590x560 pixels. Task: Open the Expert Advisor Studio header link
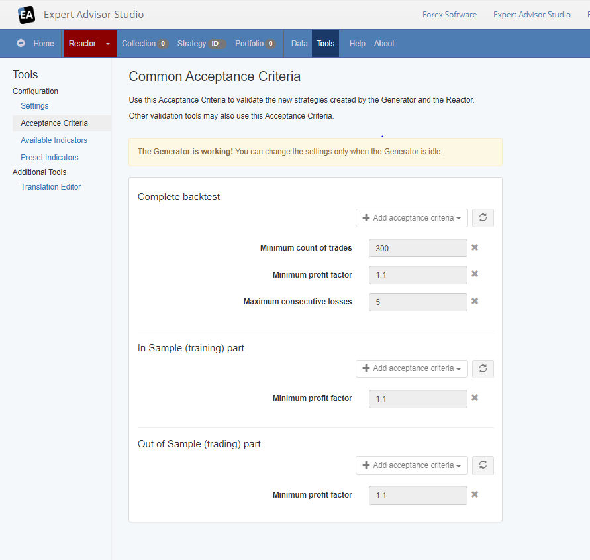click(x=532, y=15)
